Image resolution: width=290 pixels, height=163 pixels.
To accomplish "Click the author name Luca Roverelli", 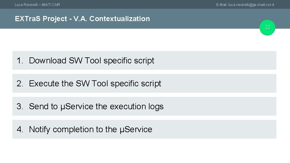I will click(27, 5).
